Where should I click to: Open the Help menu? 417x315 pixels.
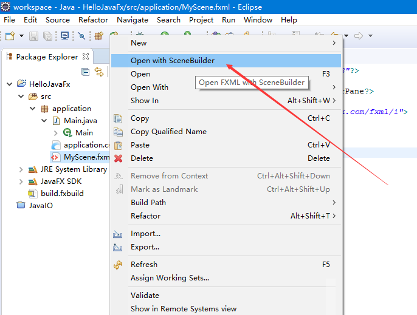point(289,20)
